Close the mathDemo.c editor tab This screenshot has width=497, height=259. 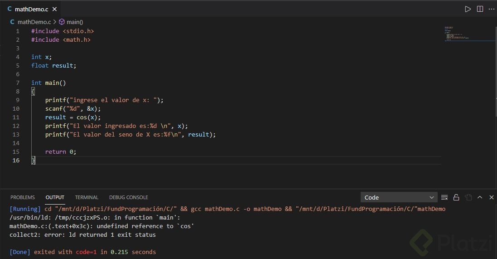pyautogui.click(x=54, y=9)
